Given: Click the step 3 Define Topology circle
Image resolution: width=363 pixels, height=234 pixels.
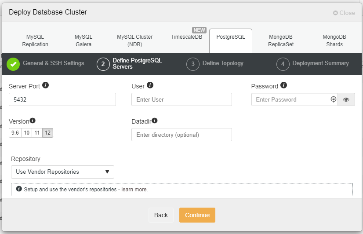Looking at the screenshot, I should pos(192,64).
